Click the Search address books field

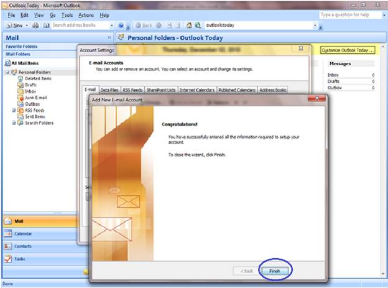tap(80, 25)
